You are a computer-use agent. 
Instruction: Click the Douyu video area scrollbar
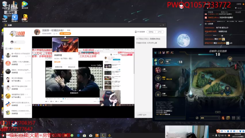click(x=134, y=61)
